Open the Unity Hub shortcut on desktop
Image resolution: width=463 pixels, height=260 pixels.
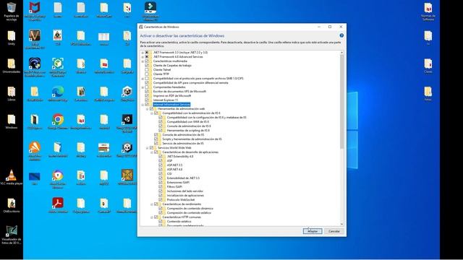pos(127,94)
